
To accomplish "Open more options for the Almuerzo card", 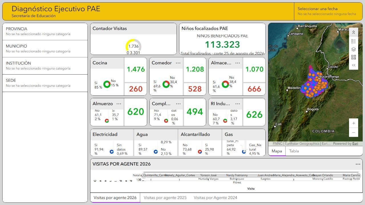I will pyautogui.click(x=119, y=104).
